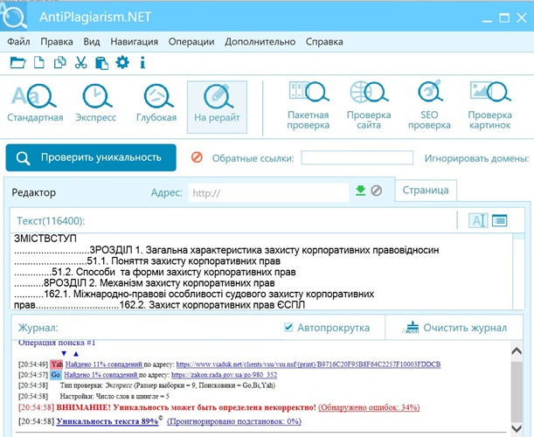The height and width of the screenshot is (437, 534).
Task: Click the Go search engine badge
Action: pos(56,375)
